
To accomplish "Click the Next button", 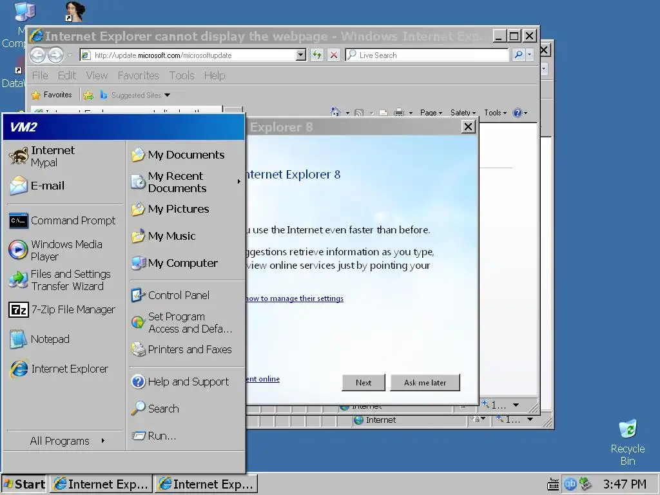I will [x=364, y=383].
